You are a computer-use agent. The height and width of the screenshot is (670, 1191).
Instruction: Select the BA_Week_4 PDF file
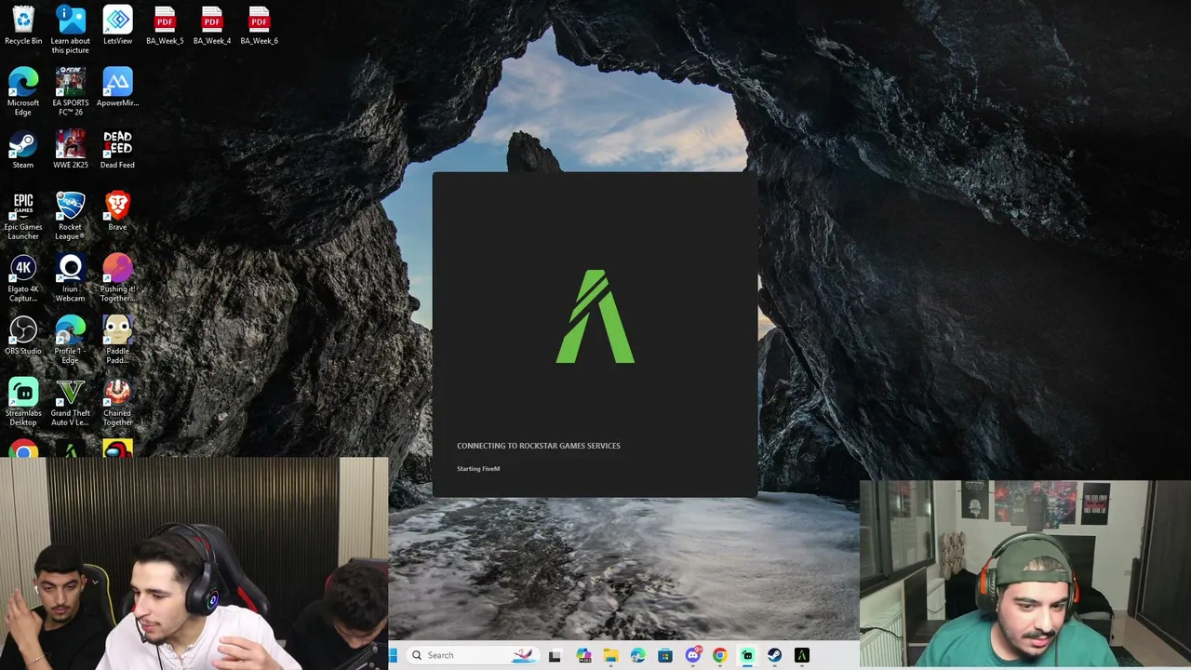point(212,25)
